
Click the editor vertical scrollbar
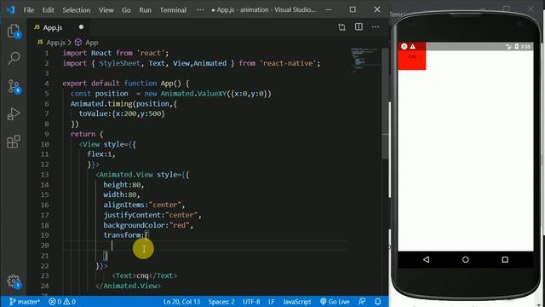[x=385, y=103]
